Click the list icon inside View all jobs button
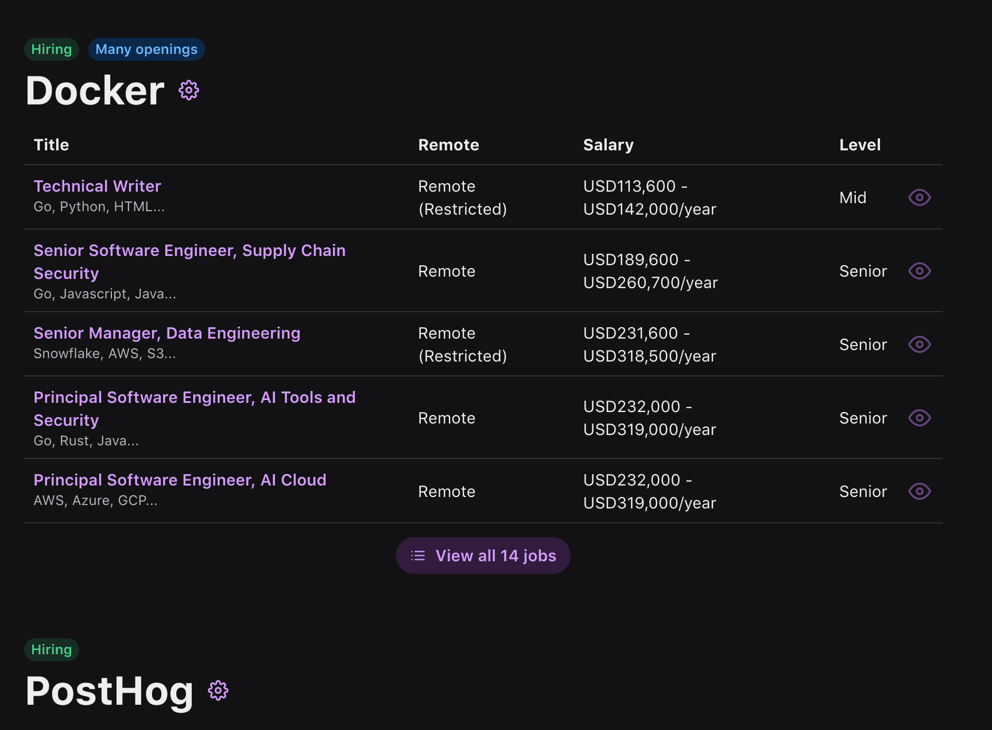 418,556
